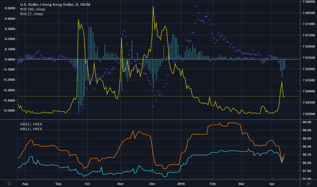Click the 0.5000 ROC scale label
The width and height of the screenshot is (317, 187).
[x=10, y=8]
